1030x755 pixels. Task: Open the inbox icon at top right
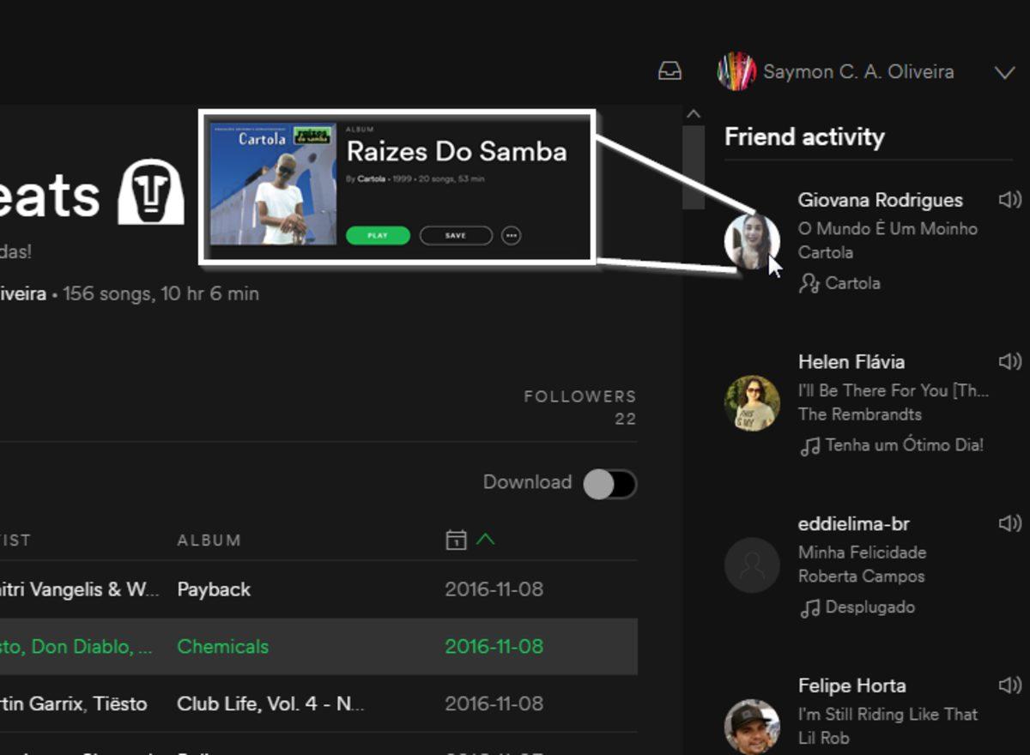(x=671, y=72)
